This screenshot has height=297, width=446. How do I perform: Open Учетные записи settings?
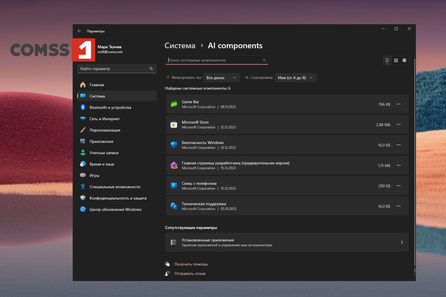[117, 153]
